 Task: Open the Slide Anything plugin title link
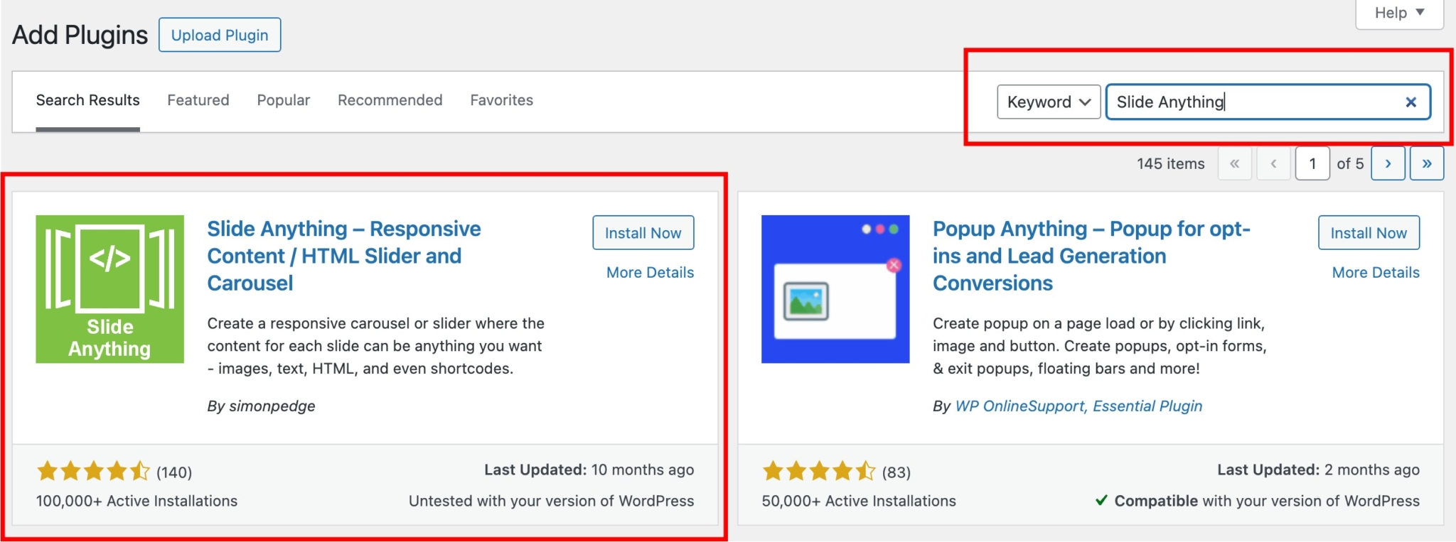coord(344,256)
